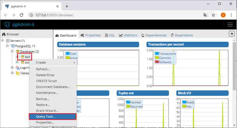Choose Grant Wizard... from context menu
The width and height of the screenshot is (237, 128).
click(x=53, y=111)
